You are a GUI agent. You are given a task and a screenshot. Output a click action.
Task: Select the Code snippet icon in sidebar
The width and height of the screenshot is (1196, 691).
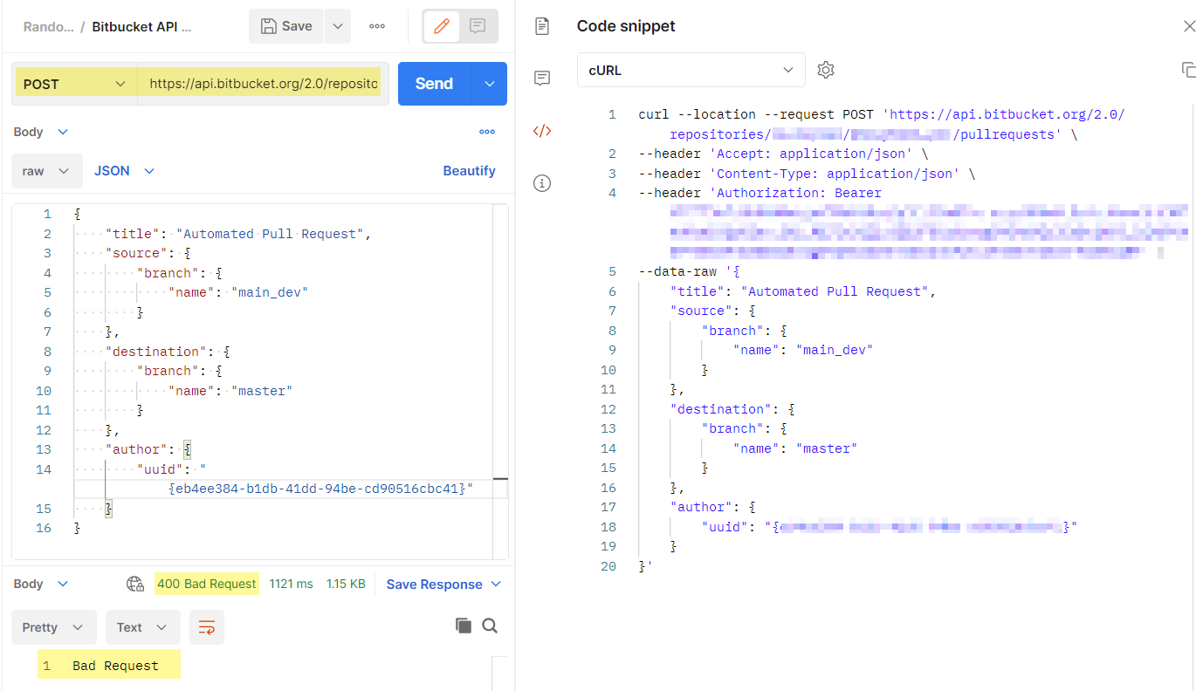click(x=542, y=131)
